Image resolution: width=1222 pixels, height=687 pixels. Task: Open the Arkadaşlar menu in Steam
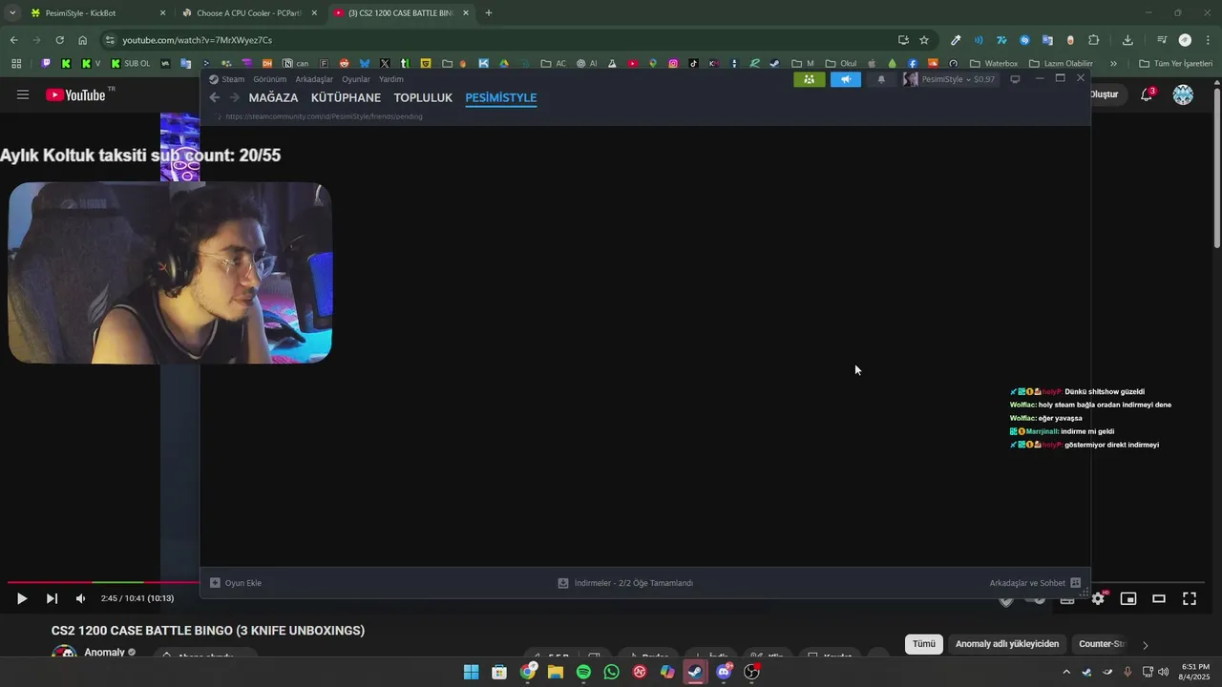[314, 79]
